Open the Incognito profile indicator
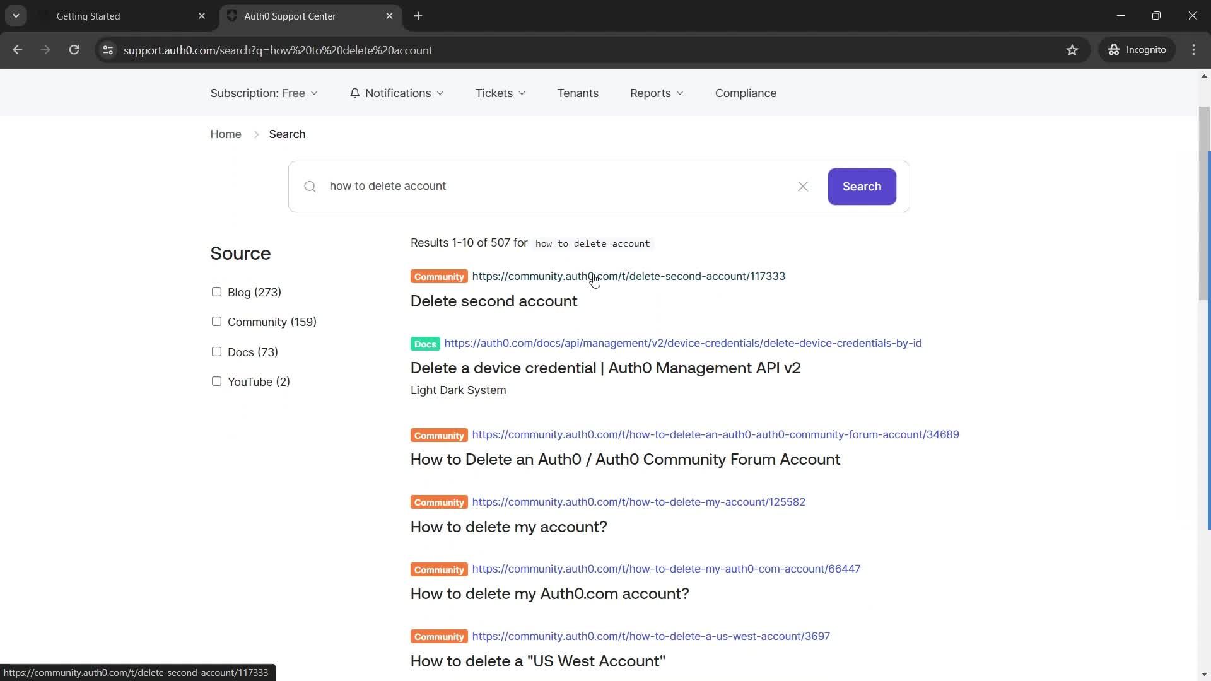 pyautogui.click(x=1137, y=50)
